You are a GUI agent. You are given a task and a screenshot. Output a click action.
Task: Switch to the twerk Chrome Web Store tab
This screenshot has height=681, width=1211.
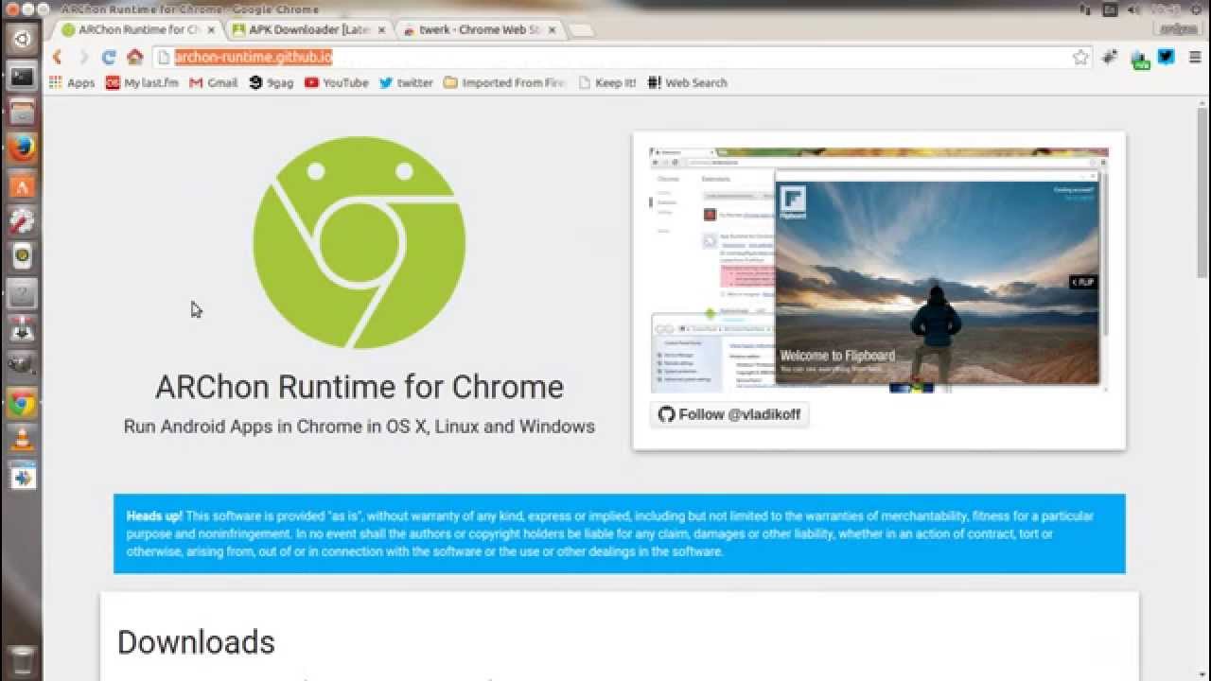point(480,29)
